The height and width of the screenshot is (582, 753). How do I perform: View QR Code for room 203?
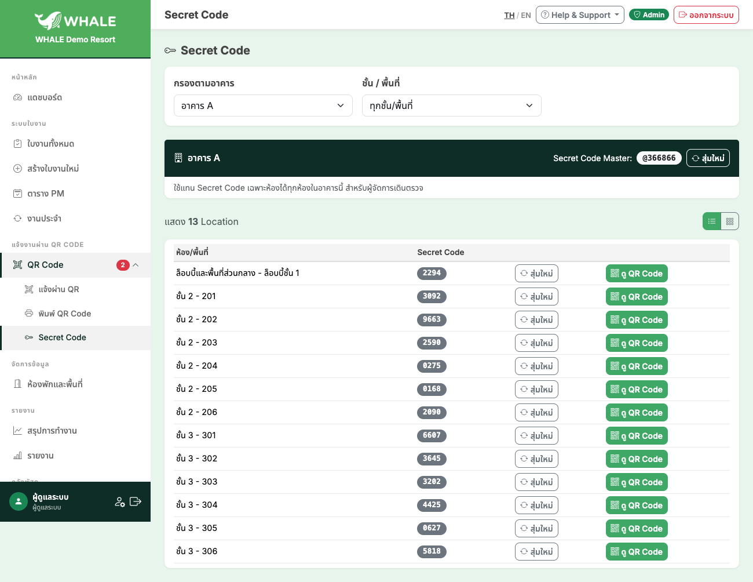point(637,343)
